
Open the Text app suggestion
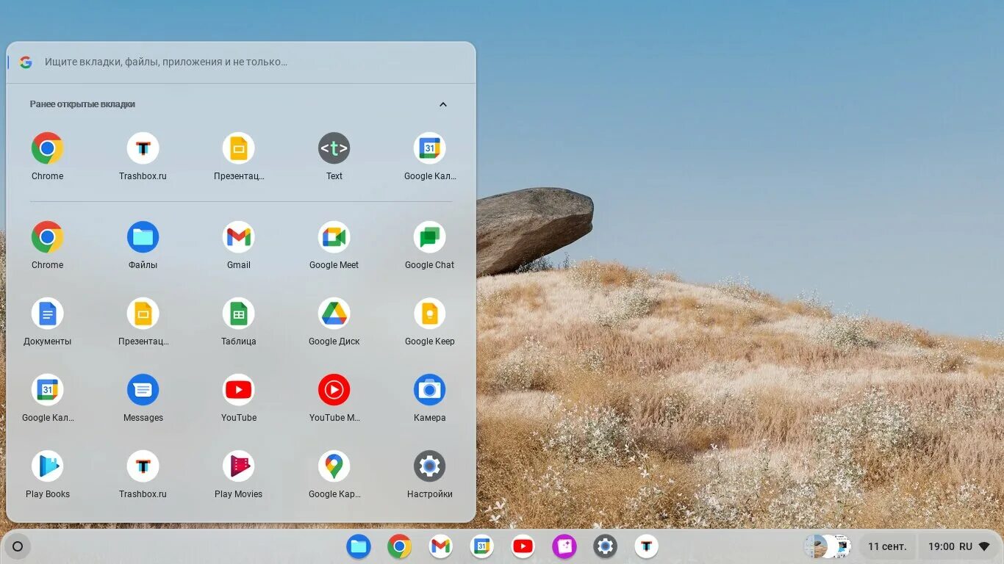[x=334, y=156]
